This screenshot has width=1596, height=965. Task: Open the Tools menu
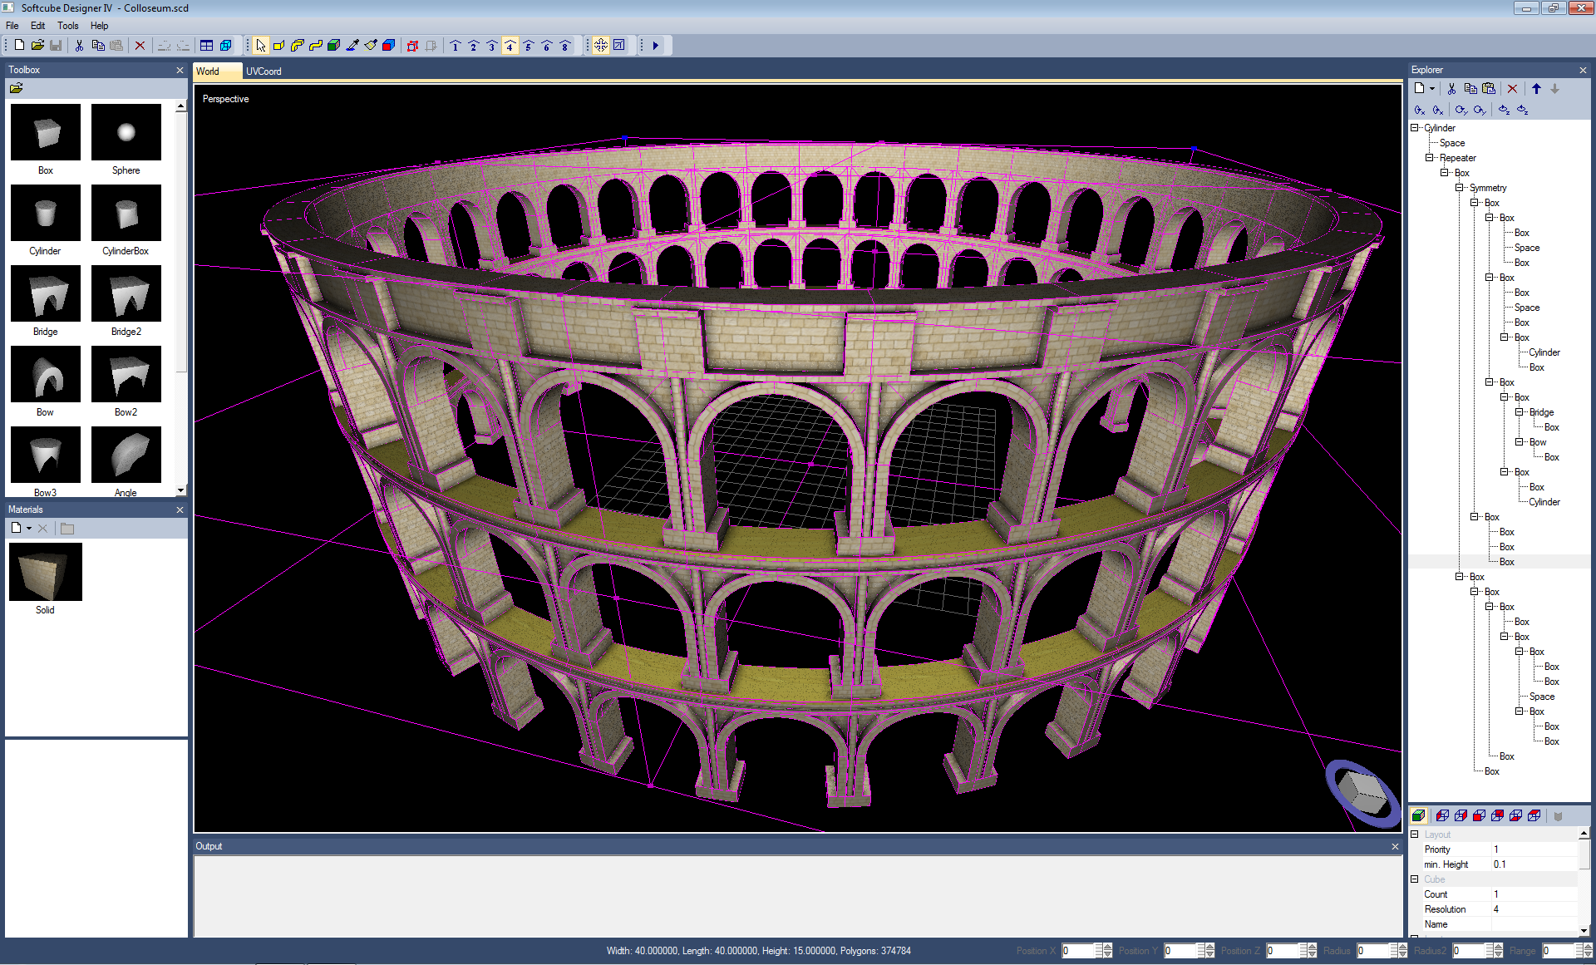(x=67, y=26)
